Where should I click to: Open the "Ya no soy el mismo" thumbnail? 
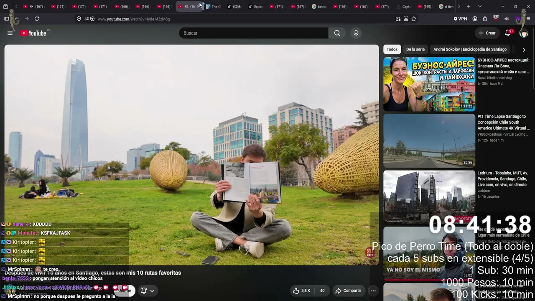pyautogui.click(x=429, y=253)
